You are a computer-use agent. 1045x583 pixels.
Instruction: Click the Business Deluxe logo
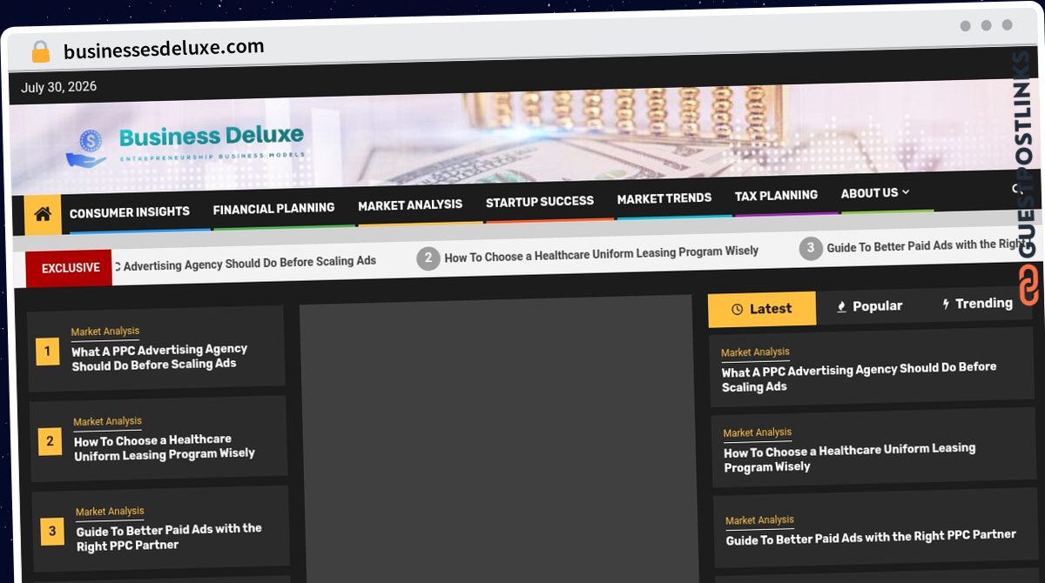pos(185,144)
